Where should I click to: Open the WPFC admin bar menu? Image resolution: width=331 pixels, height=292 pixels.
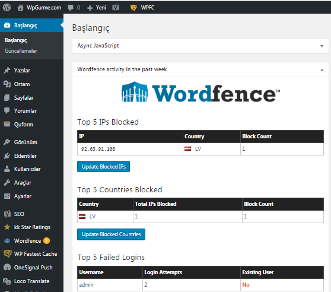click(x=148, y=8)
